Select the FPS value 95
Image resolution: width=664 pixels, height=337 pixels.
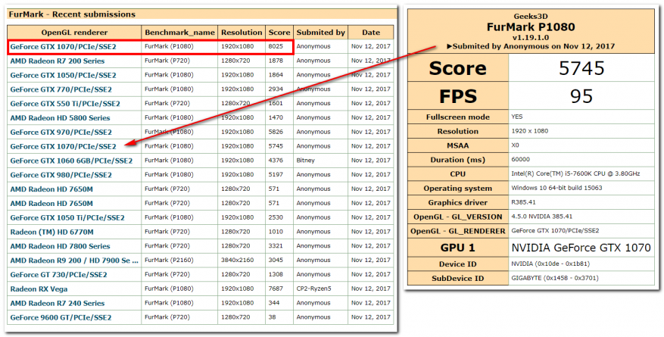pos(581,96)
